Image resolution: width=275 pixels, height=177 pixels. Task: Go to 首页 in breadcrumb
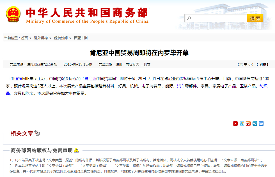(24, 38)
